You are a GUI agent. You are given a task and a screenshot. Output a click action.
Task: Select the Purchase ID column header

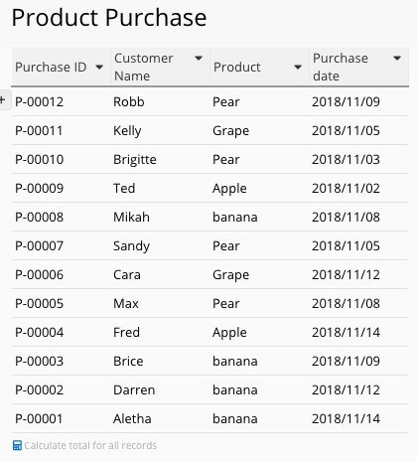click(51, 68)
